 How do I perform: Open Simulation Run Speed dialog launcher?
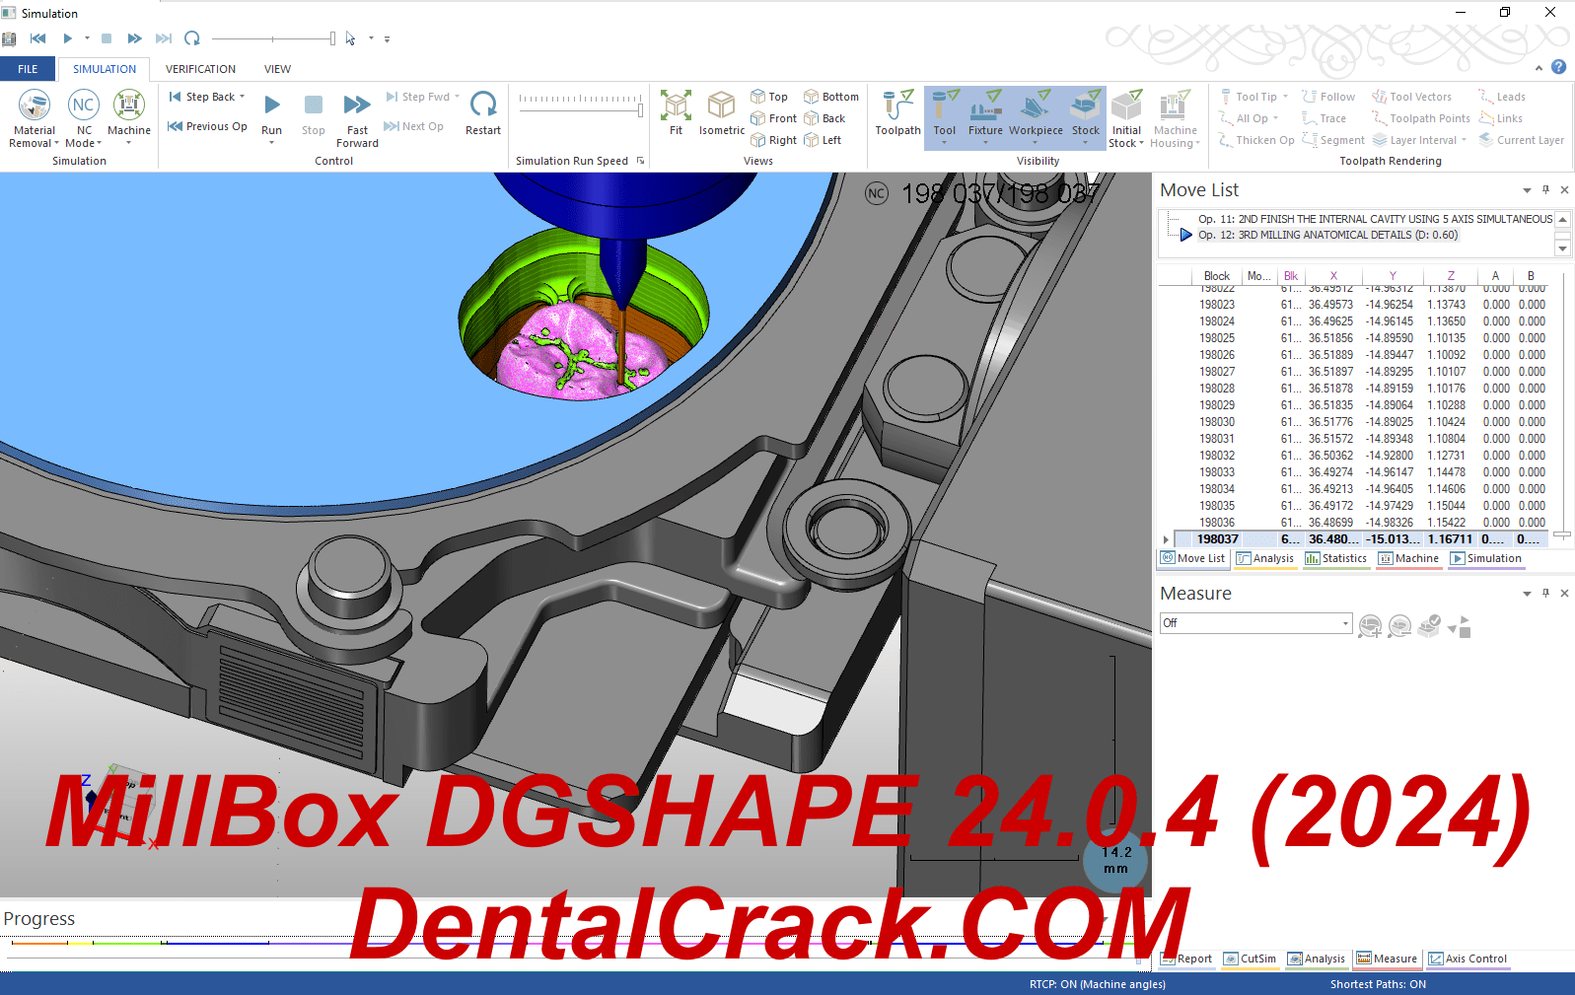point(640,161)
